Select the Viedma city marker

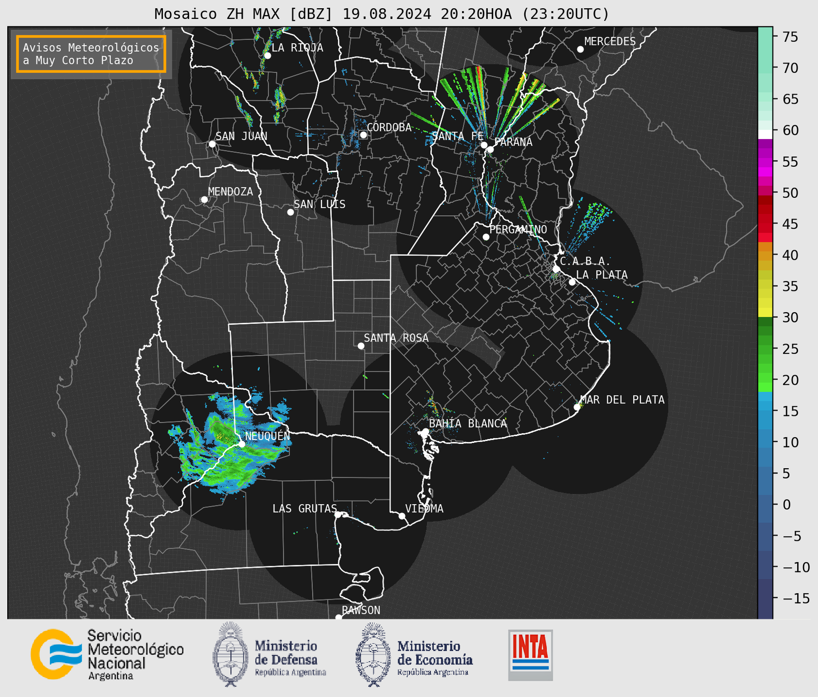tap(402, 516)
